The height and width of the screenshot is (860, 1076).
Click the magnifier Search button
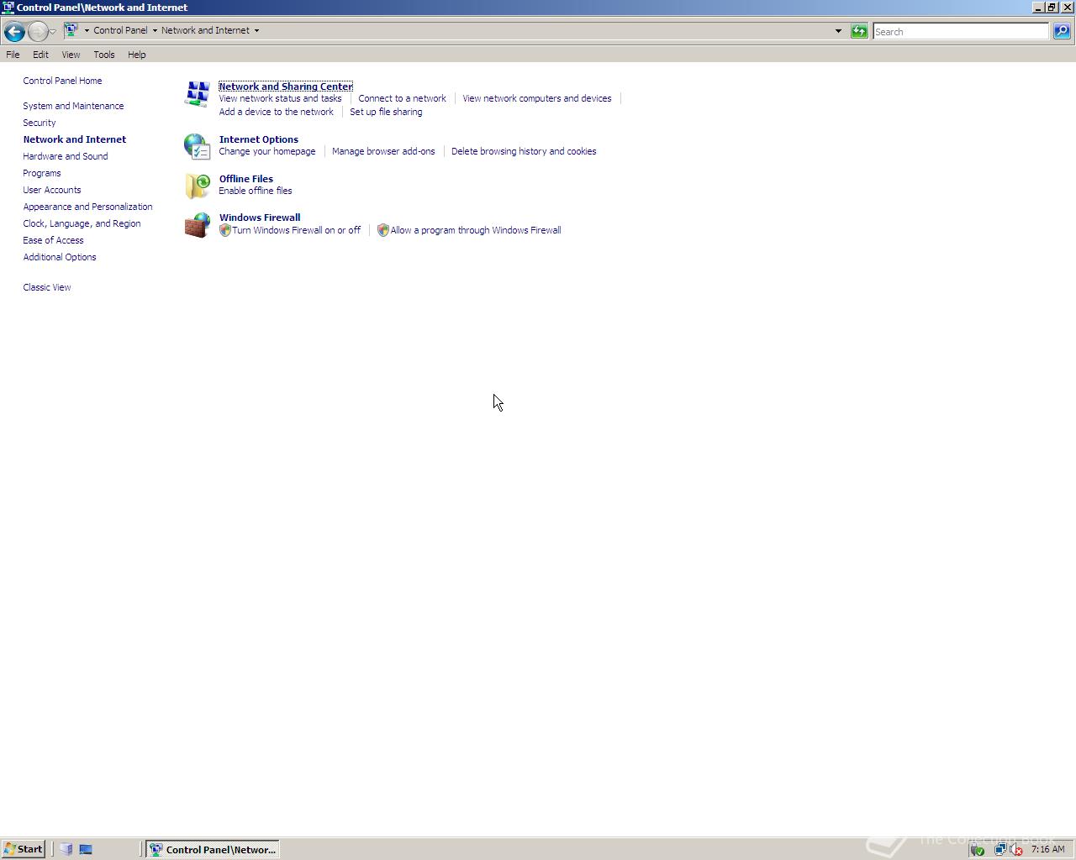point(1062,31)
